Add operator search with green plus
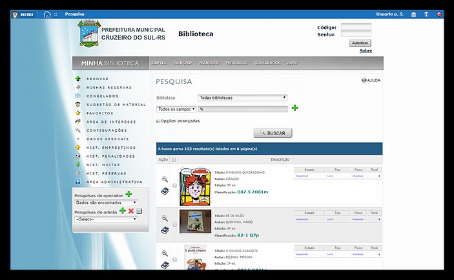Screen dimensions: 454x280 [129, 195]
